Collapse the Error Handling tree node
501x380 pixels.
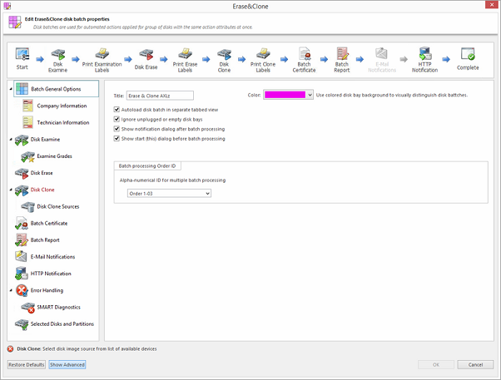11,290
